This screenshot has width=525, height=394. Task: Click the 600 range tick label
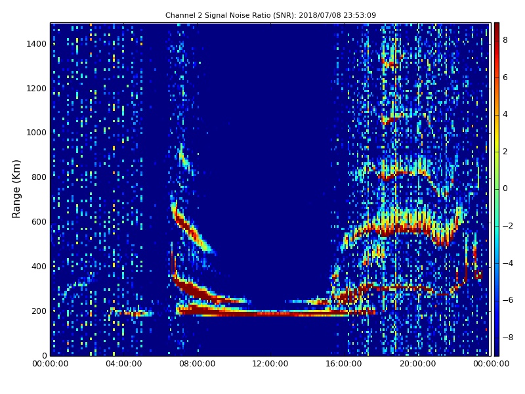click(39, 222)
